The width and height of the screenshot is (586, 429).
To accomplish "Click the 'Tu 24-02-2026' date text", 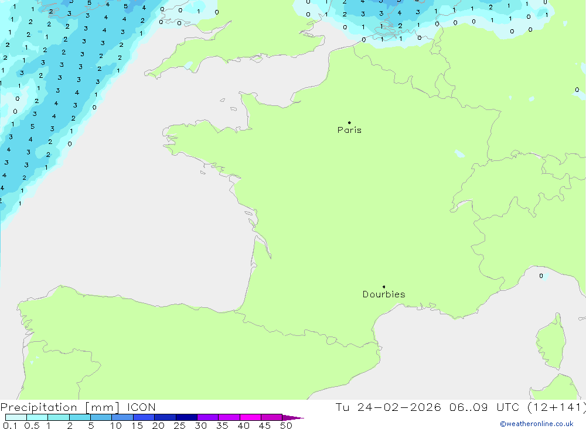I will [388, 407].
